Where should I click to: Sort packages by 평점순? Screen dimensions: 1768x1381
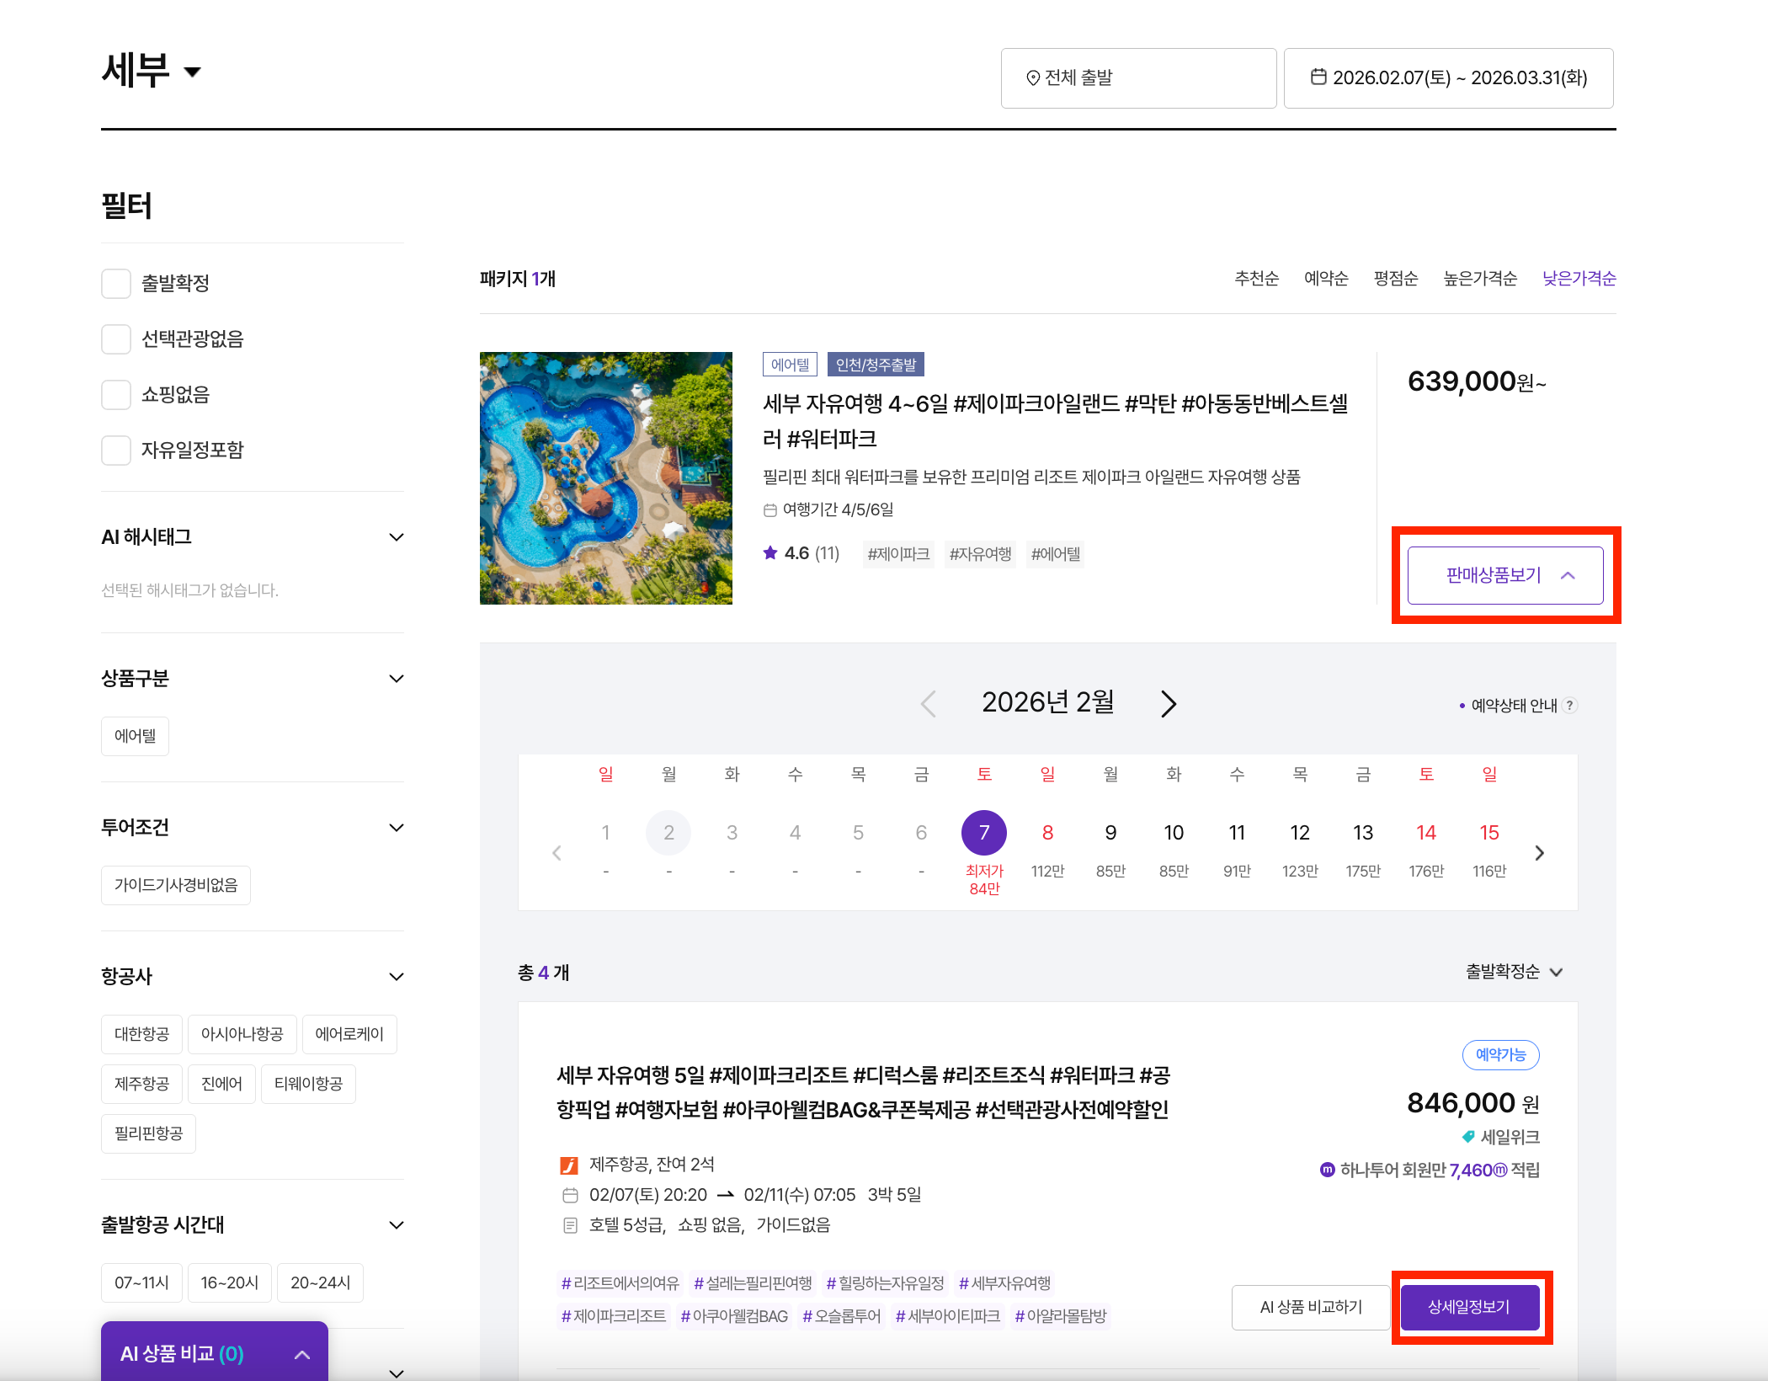[x=1395, y=279]
